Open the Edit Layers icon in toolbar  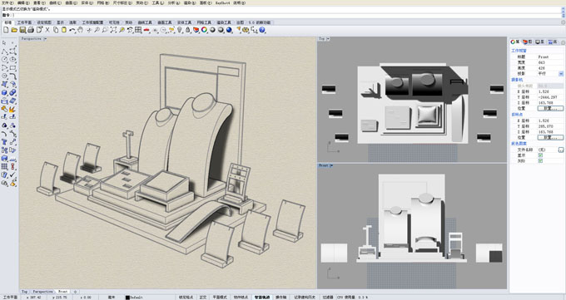(196, 30)
